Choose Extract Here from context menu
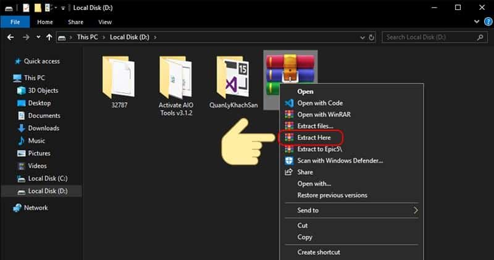This screenshot has height=260, width=494. coord(314,137)
